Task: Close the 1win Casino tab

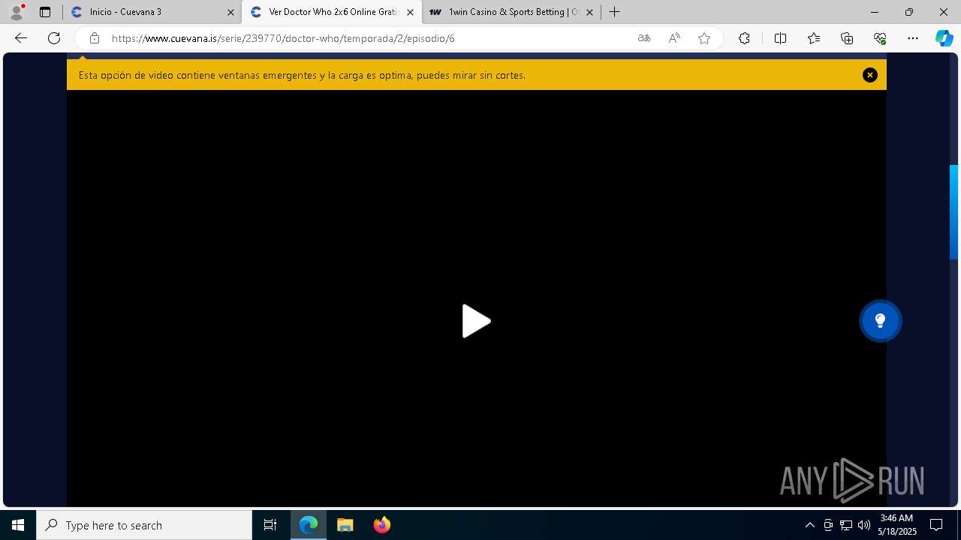Action: (x=589, y=12)
